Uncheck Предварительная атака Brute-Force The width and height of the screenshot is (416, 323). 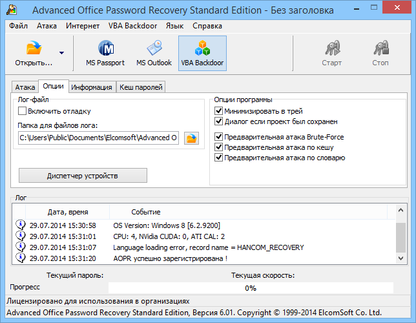click(x=218, y=137)
